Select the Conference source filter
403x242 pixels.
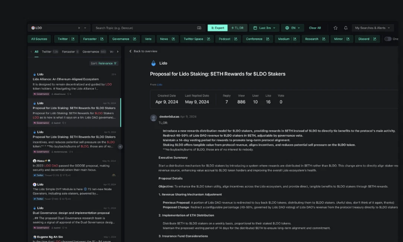click(x=254, y=39)
